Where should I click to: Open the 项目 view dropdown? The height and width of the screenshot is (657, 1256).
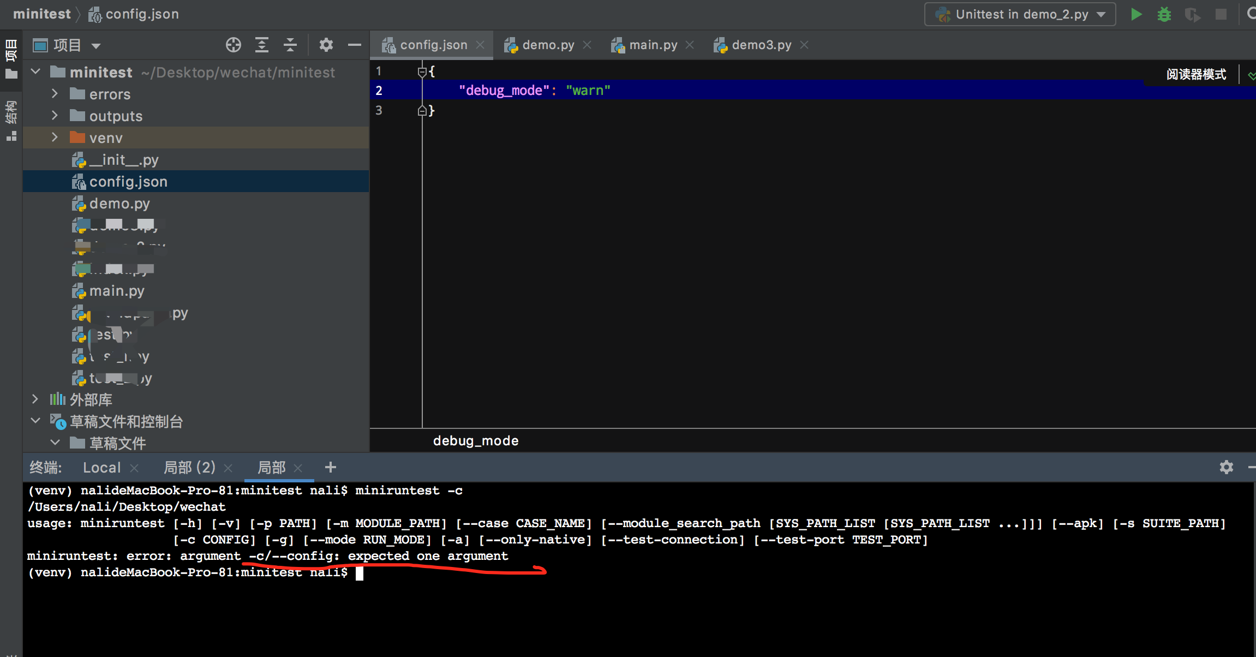pyautogui.click(x=96, y=46)
